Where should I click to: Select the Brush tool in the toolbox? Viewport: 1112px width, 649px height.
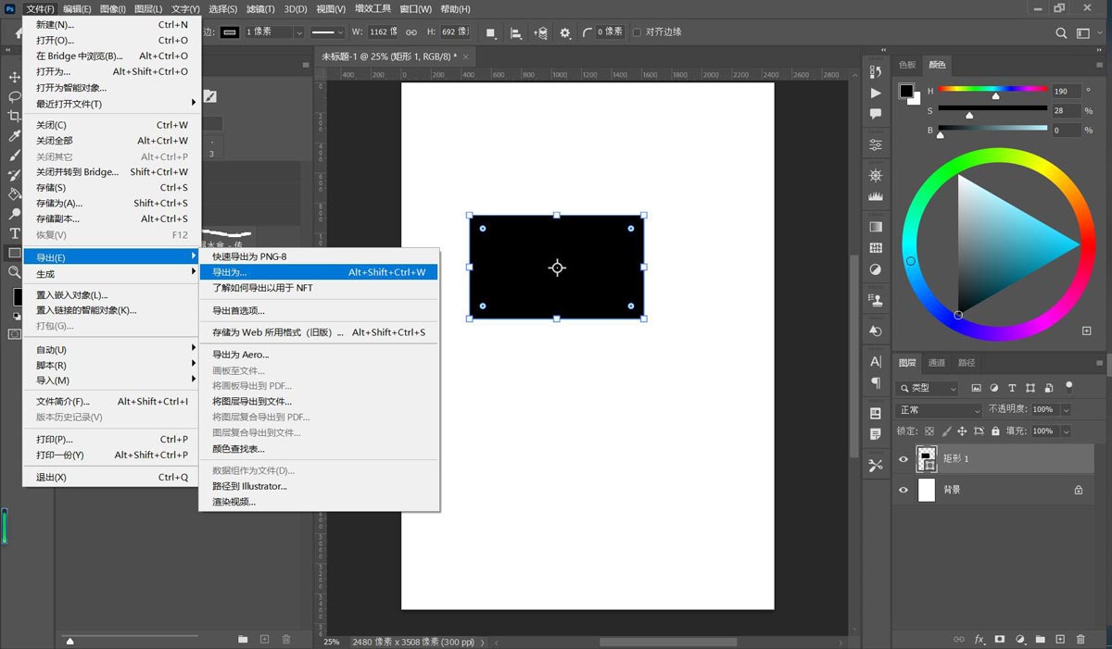(14, 156)
